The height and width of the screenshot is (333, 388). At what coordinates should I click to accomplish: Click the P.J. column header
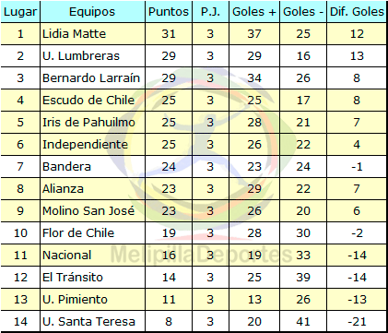tap(210, 12)
